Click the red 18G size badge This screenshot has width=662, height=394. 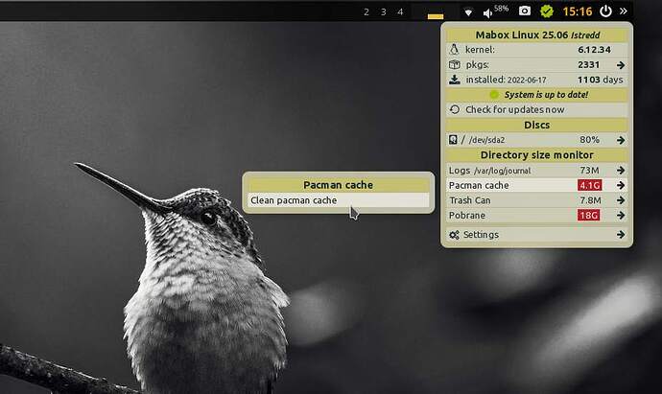tap(588, 216)
